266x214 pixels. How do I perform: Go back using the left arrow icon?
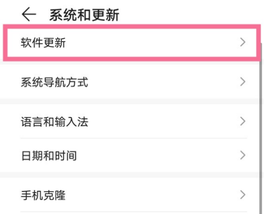[29, 14]
